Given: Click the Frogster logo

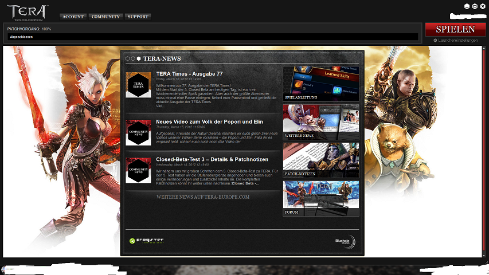Looking at the screenshot, I should (x=146, y=241).
